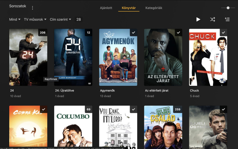Open the Cobra Kai poster thumbnail

click(x=28, y=126)
